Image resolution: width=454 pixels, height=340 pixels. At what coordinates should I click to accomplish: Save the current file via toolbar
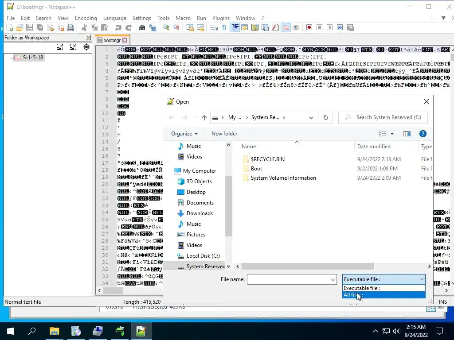tap(30, 27)
